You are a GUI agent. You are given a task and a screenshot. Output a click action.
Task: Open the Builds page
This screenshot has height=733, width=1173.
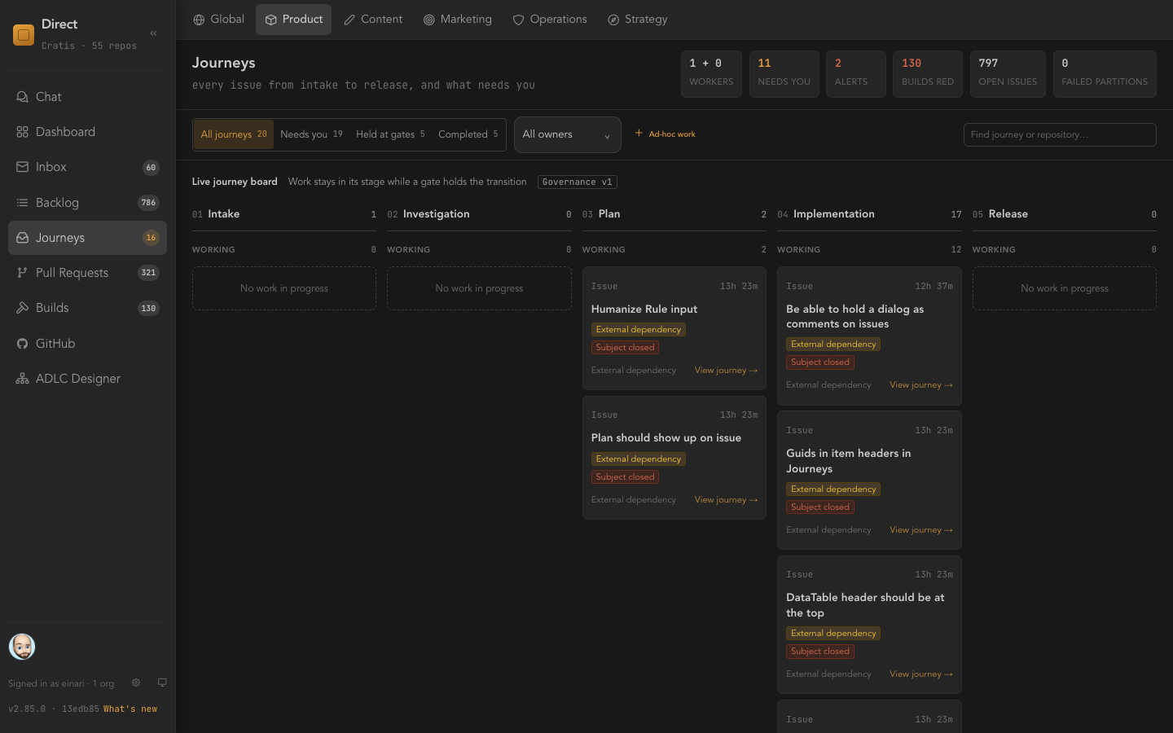point(87,308)
